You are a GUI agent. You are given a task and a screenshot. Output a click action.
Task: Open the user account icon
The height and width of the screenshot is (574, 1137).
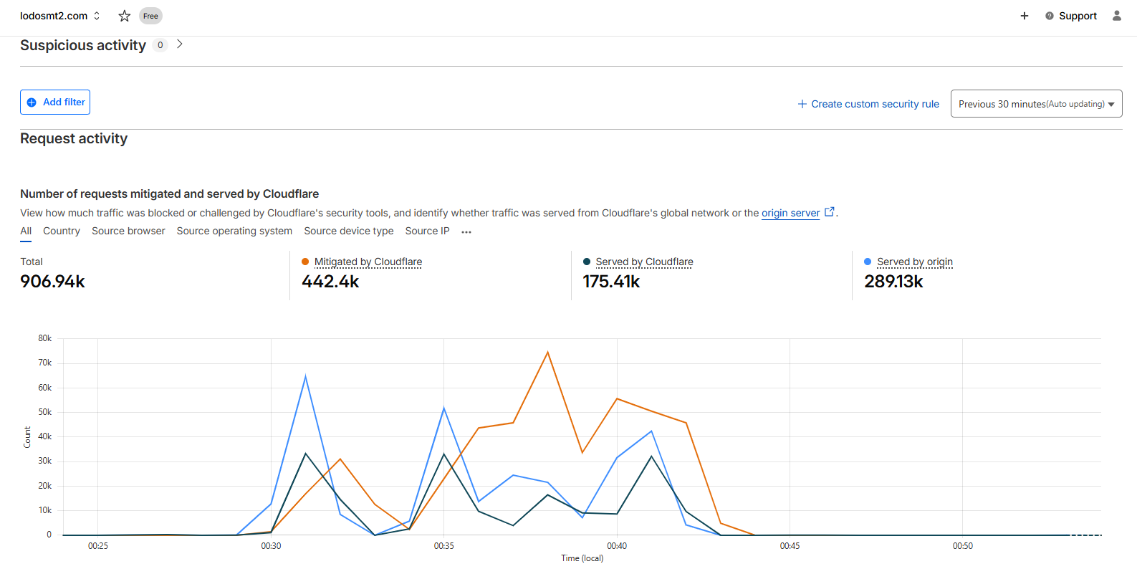pyautogui.click(x=1116, y=16)
